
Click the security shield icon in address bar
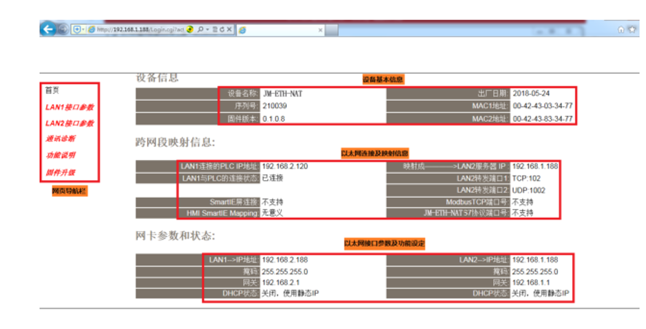point(77,29)
